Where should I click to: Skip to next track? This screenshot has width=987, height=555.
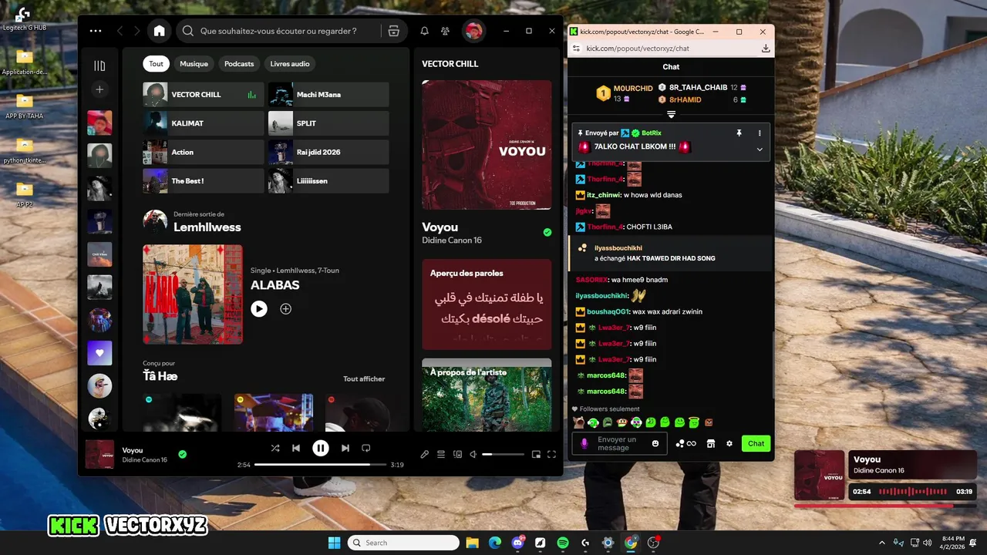(345, 448)
